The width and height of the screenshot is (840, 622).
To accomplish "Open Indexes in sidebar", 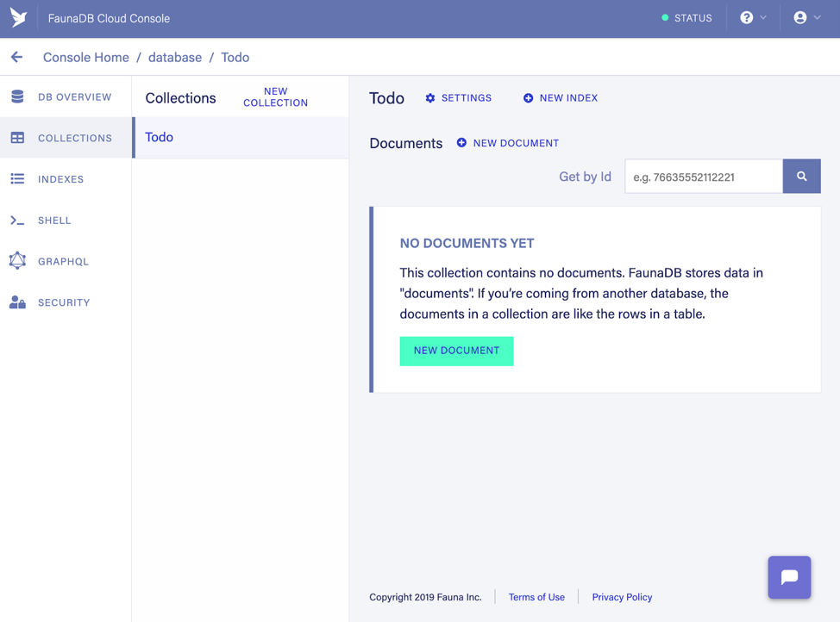I will pyautogui.click(x=66, y=179).
